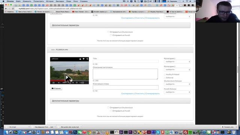The height and width of the screenshot is (135, 240).
Task: Open the Изменить menu
Action: (27, 1)
